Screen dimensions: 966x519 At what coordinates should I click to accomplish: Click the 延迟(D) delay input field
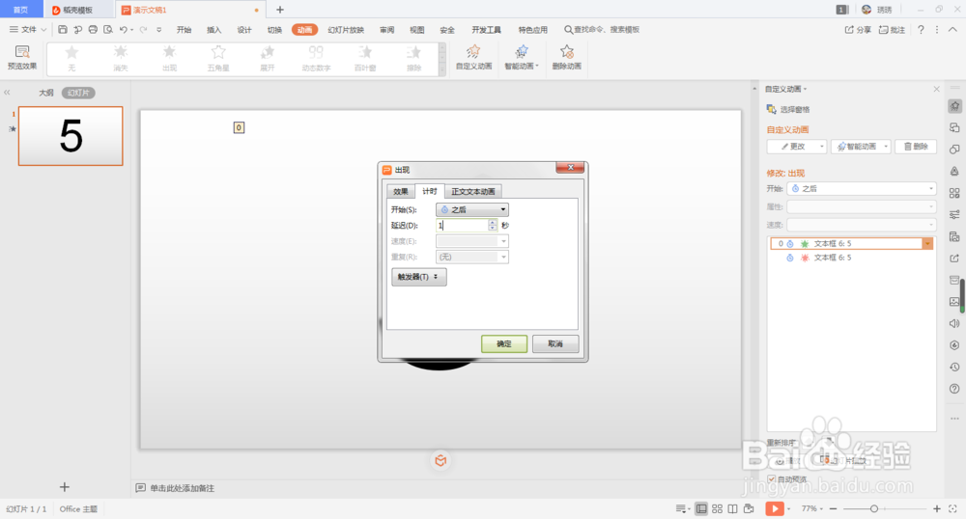click(462, 225)
